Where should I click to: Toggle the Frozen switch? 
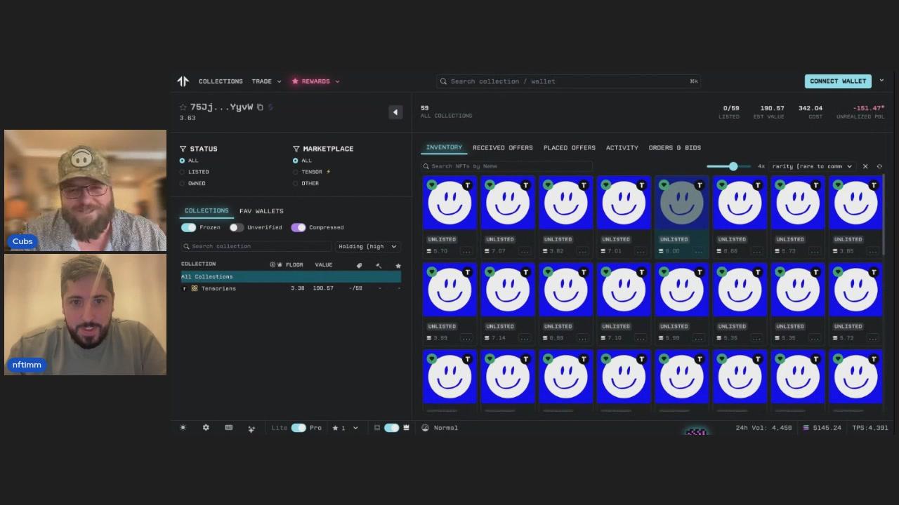(188, 227)
